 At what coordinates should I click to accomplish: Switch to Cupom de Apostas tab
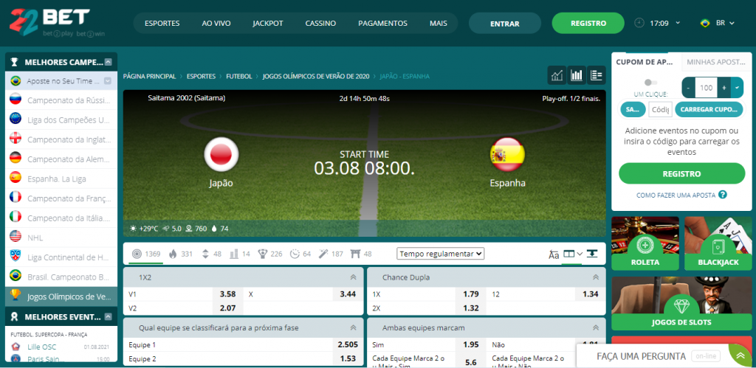pyautogui.click(x=647, y=62)
